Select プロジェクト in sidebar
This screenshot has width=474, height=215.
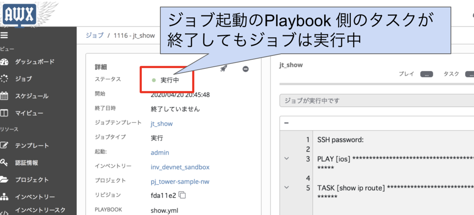coord(32,180)
